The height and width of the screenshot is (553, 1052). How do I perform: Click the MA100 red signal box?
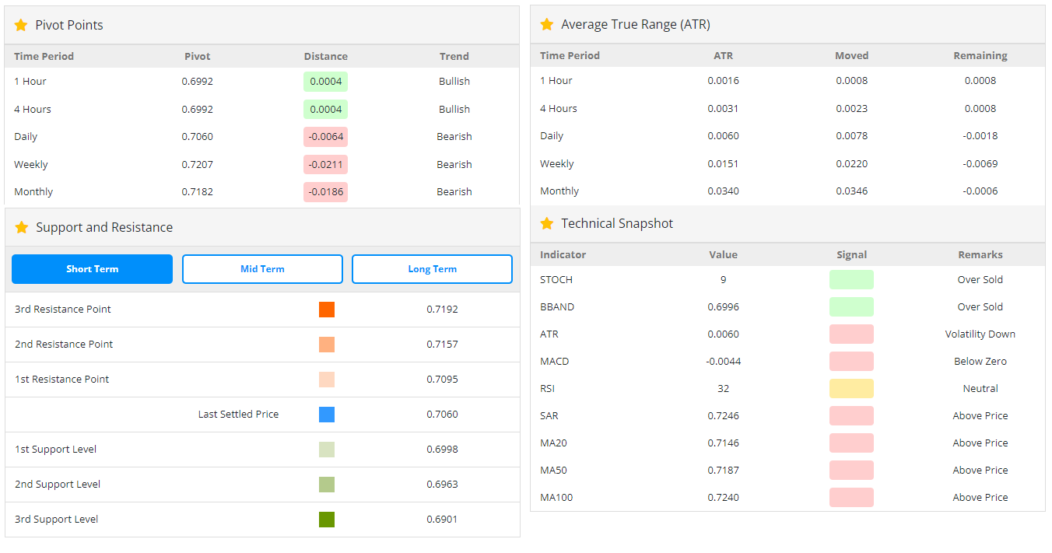[x=851, y=498]
